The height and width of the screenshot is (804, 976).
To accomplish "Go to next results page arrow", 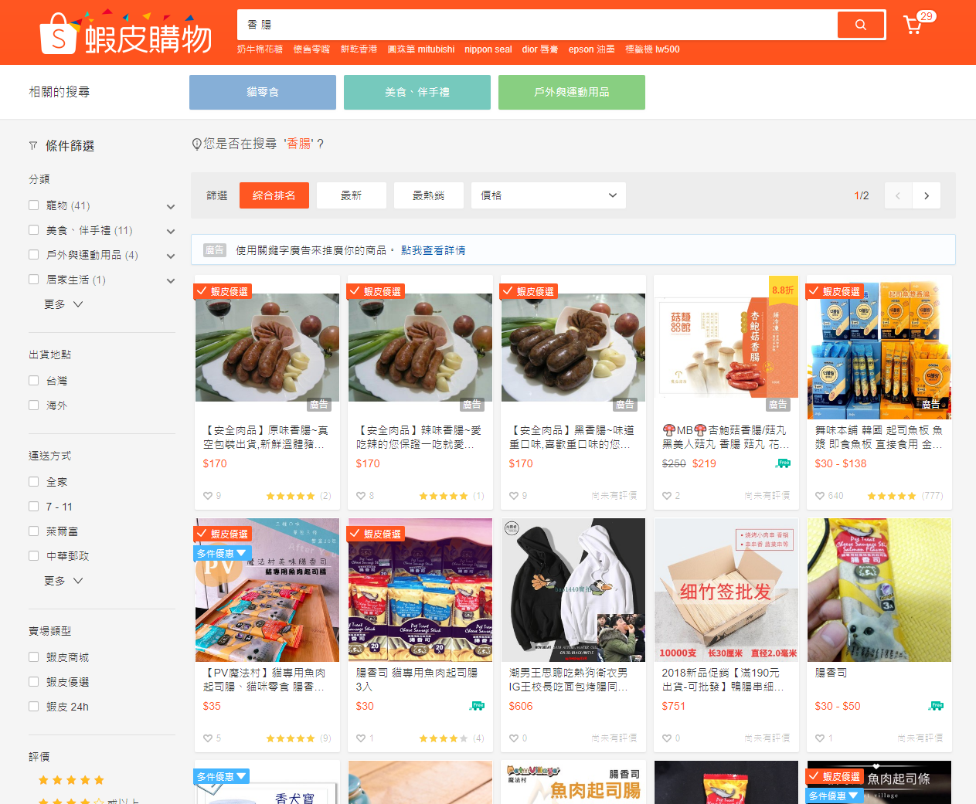I will [x=926, y=195].
